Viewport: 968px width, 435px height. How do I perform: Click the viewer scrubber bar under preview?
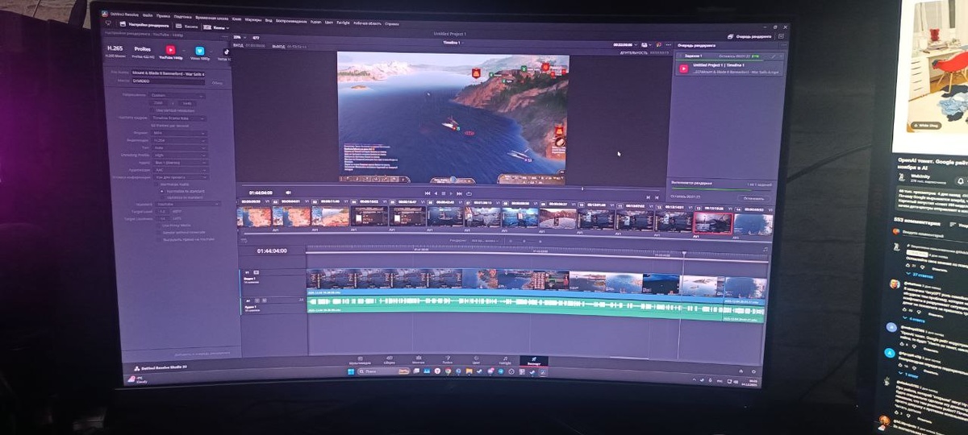point(452,187)
